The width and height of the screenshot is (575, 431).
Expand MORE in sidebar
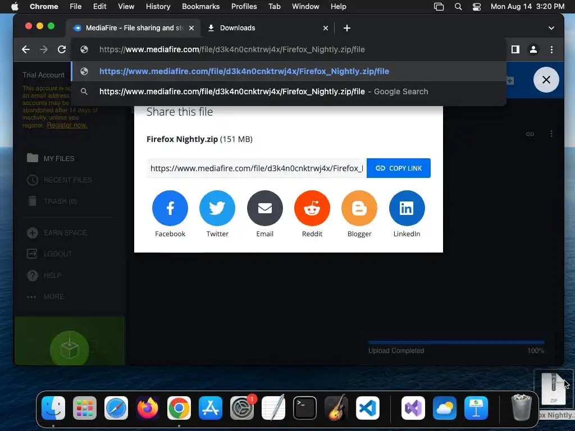[45, 296]
